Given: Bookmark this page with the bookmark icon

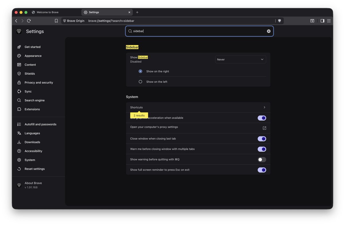Looking at the screenshot, I should click(x=56, y=21).
